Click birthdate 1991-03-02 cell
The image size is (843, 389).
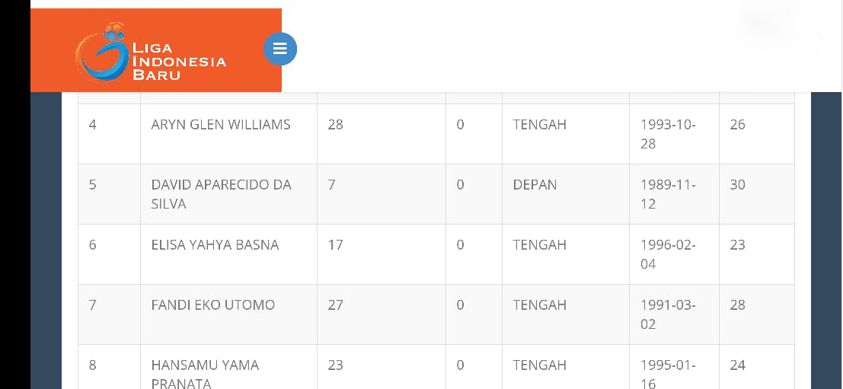tap(674, 314)
